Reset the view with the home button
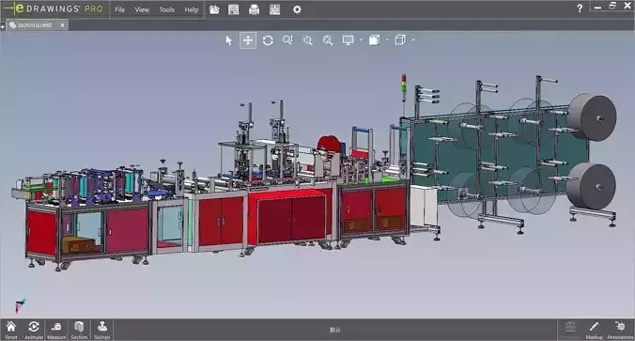635x341 pixels. 11,330
